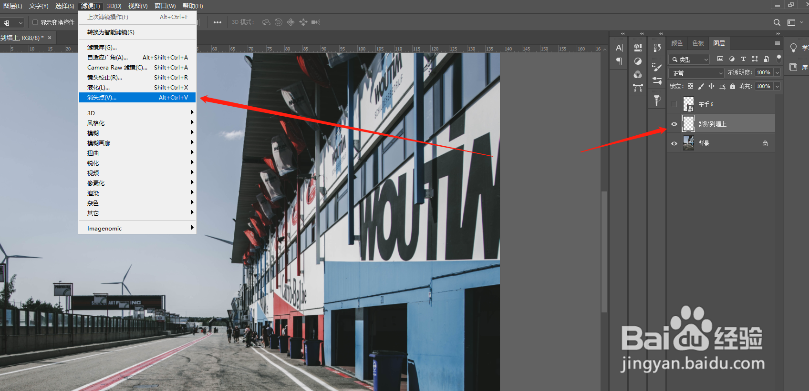This screenshot has width=809, height=391.
Task: Open the Layers panel flyout menu
Action: pyautogui.click(x=778, y=43)
